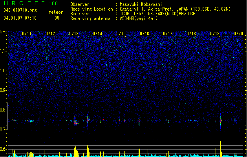Click the meteor count label
Screen dimensions: 247x157
point(56,12)
